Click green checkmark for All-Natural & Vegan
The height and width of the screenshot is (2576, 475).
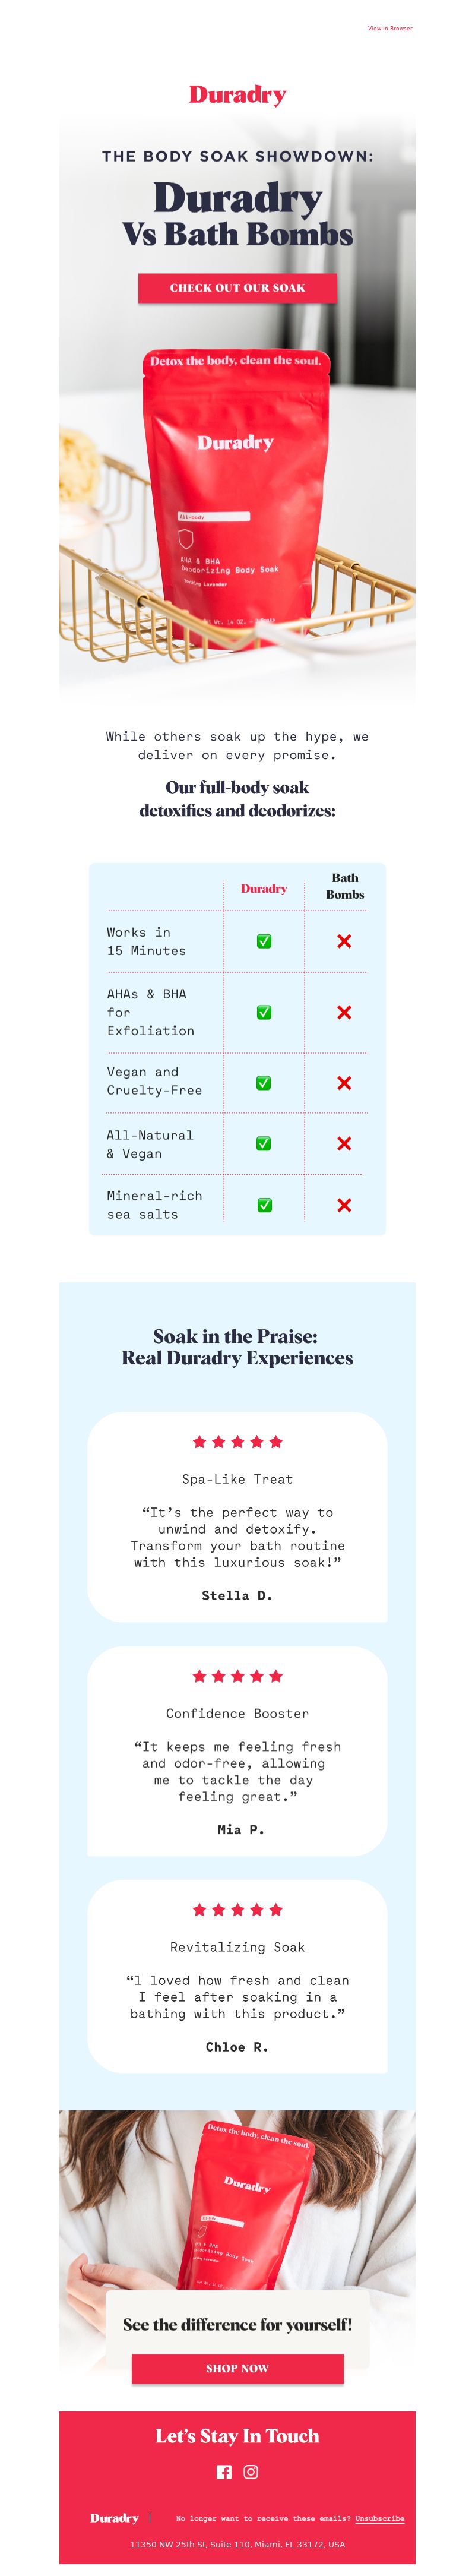[264, 1143]
